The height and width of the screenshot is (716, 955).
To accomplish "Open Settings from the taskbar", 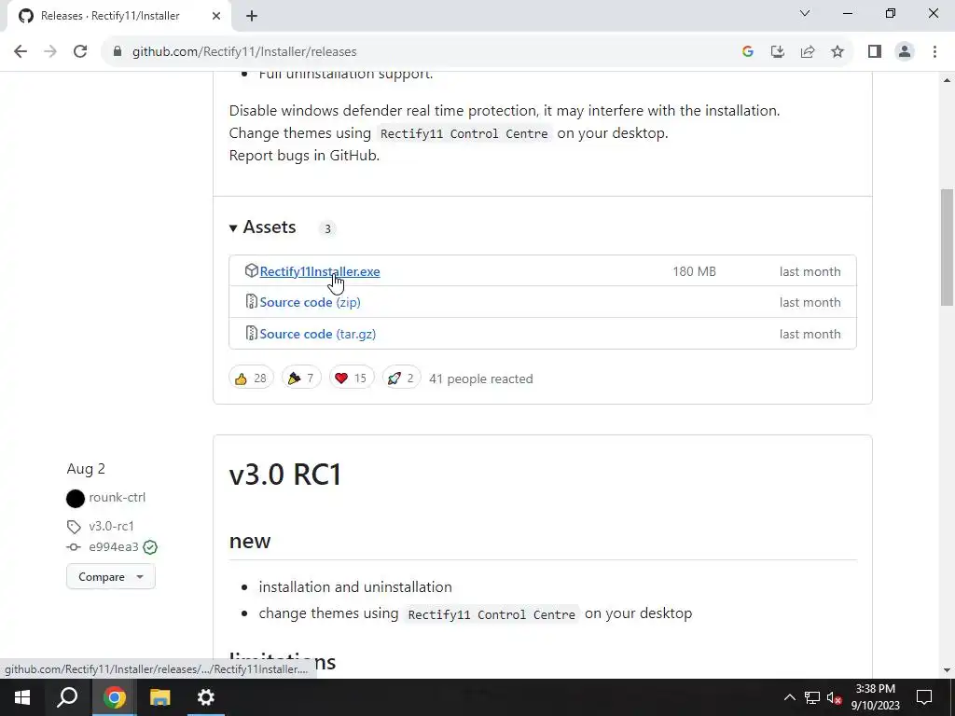I will pos(206,697).
